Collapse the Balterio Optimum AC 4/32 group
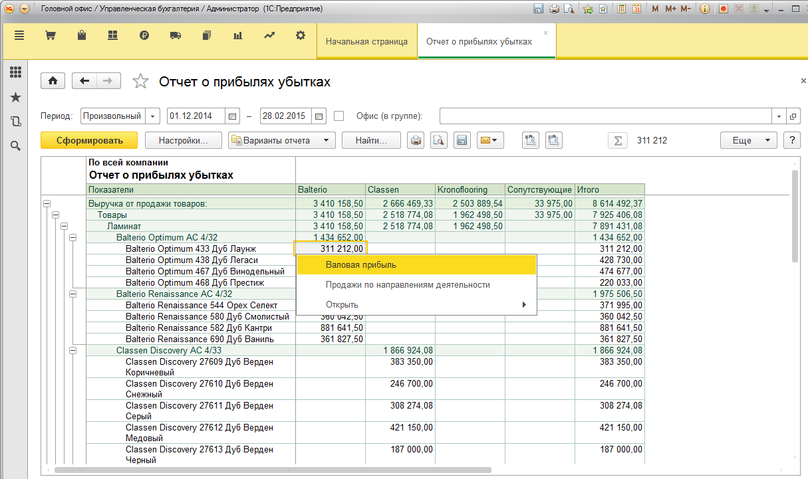Screen dimensions: 808x479 pos(73,237)
